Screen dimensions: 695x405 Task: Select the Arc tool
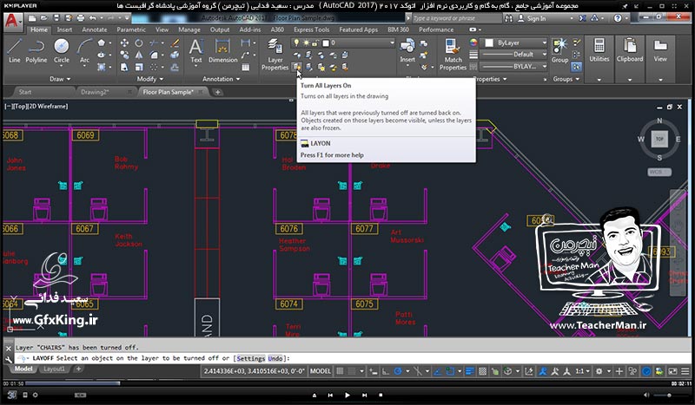84,51
